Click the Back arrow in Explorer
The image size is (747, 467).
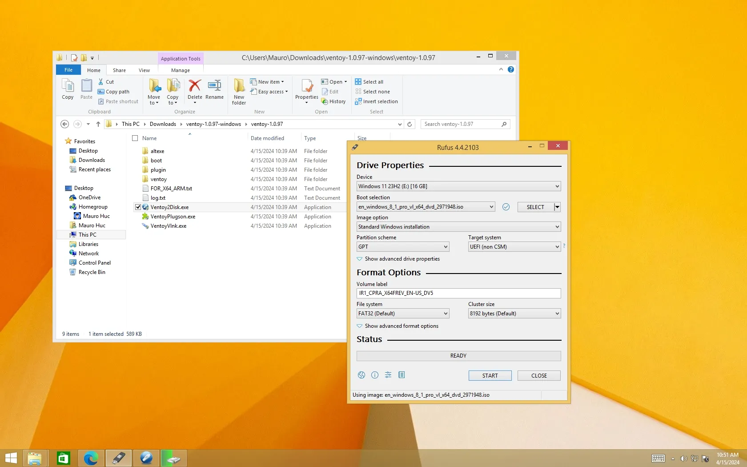click(x=64, y=124)
